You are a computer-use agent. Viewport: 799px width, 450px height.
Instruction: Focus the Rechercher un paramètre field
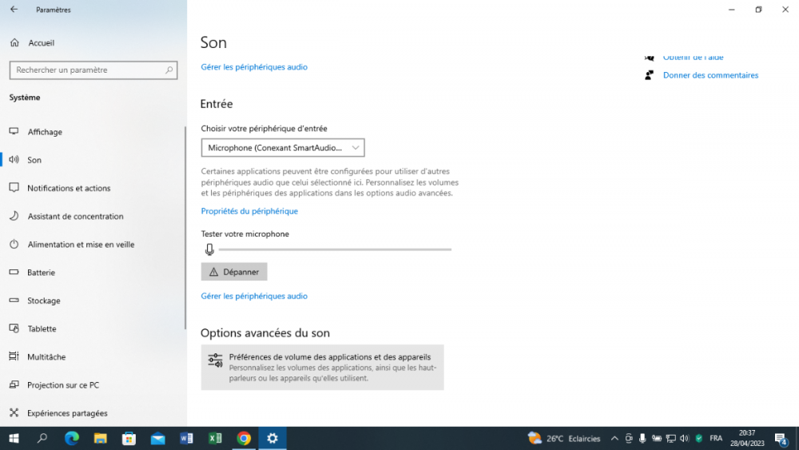[x=93, y=70]
